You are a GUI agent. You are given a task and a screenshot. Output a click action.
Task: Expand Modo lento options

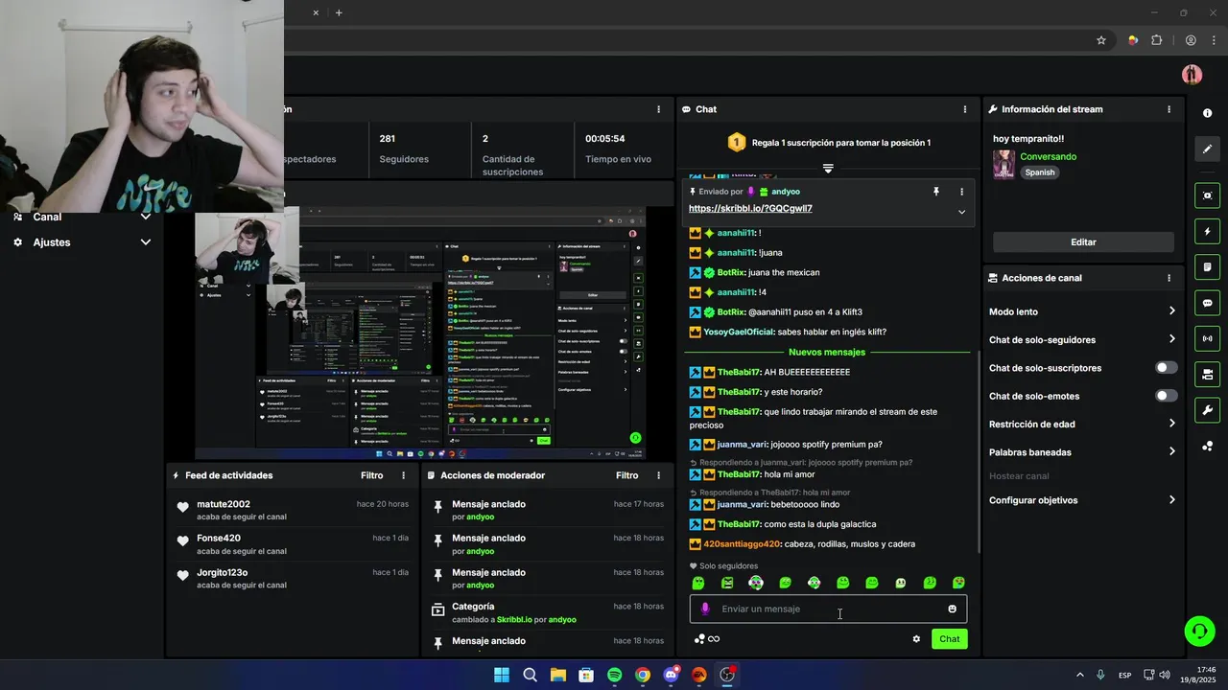pos(1172,311)
